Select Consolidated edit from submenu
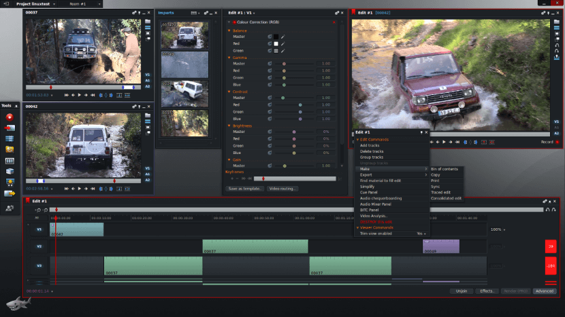 pyautogui.click(x=446, y=198)
